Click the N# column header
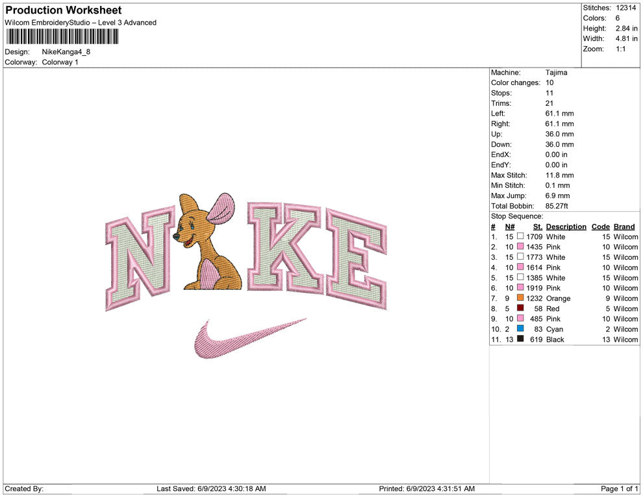The image size is (643, 495). click(510, 227)
